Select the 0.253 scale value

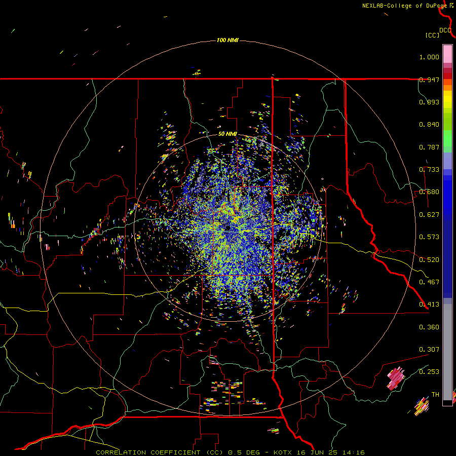(x=429, y=372)
